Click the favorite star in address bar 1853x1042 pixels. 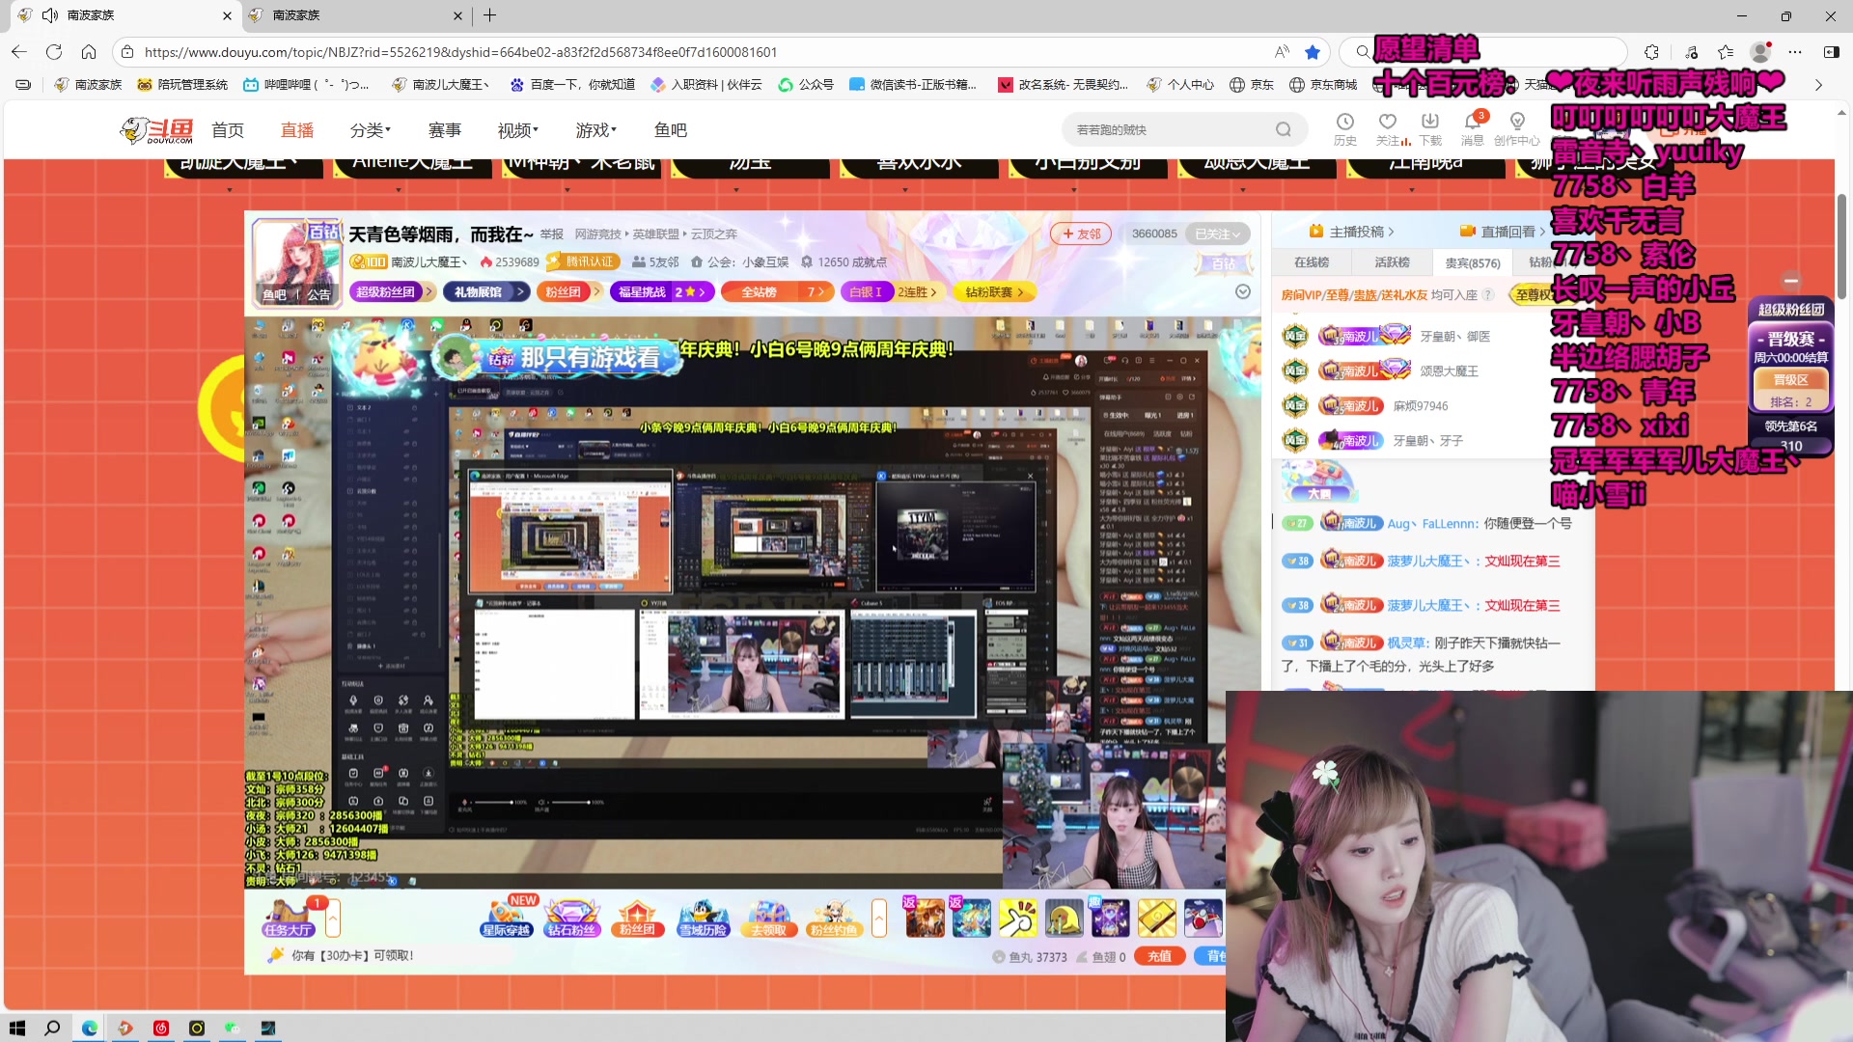[x=1313, y=52]
